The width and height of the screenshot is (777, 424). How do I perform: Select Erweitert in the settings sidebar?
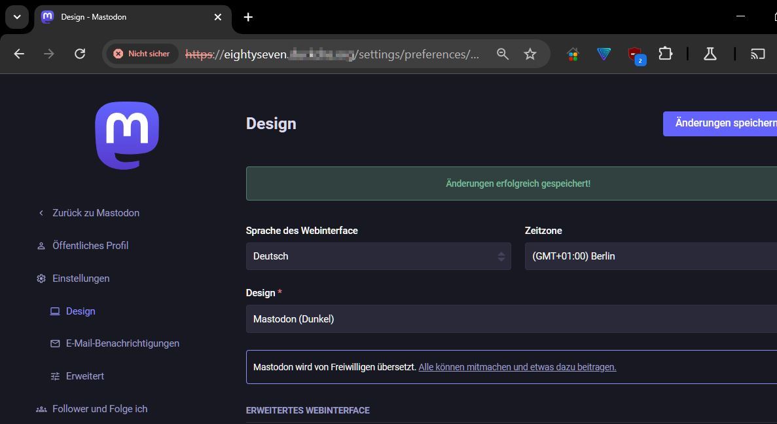point(84,376)
